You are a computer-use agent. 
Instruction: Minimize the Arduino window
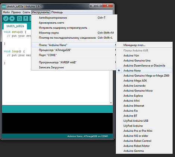pyautogui.click(x=93, y=6)
